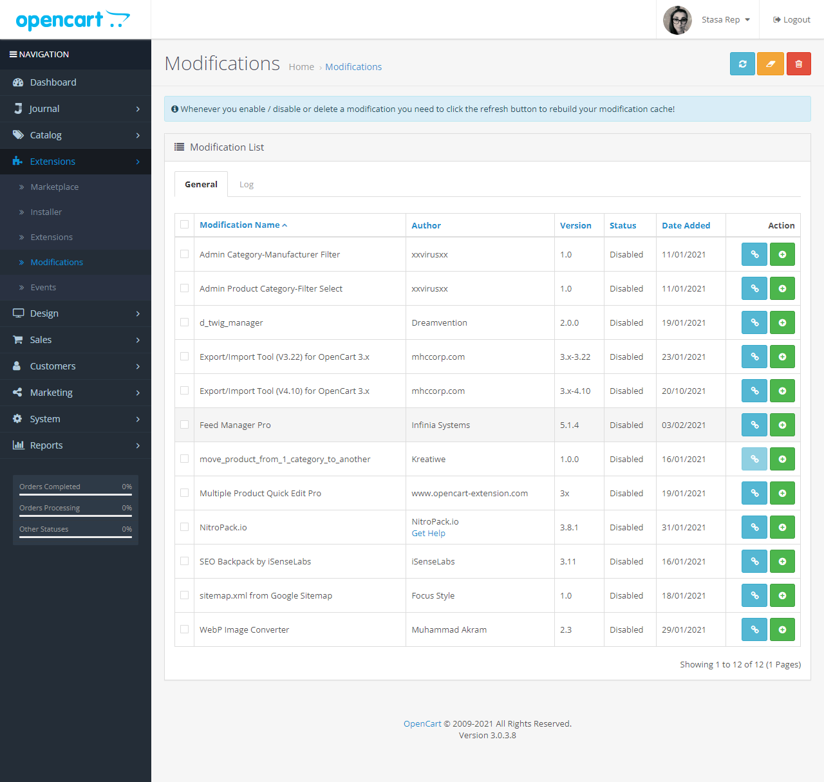Click the Other Statuses progress bar
The width and height of the screenshot is (824, 782).
tap(75, 537)
